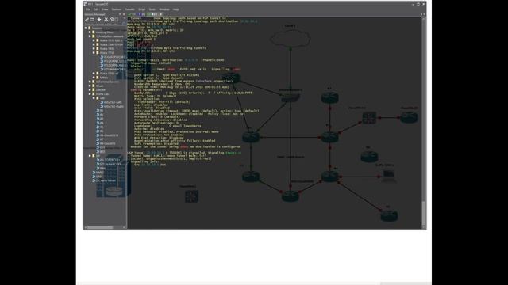Viewport: 508px width, 285px height.
Task: Close the Session Manager panel
Action: (124, 14)
